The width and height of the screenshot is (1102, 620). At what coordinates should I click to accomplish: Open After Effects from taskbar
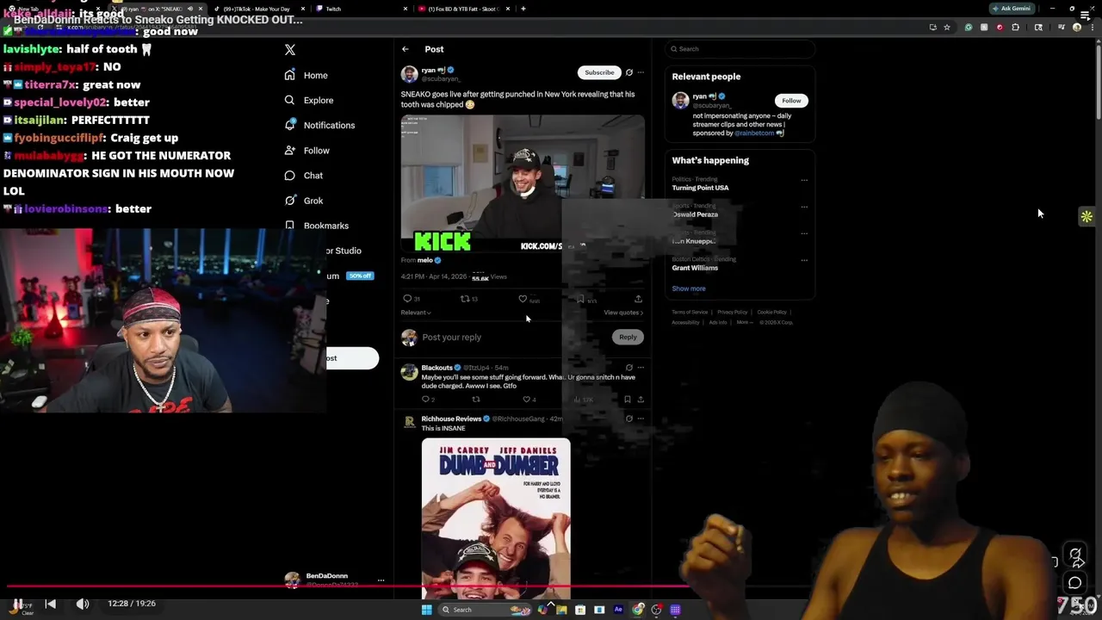click(618, 610)
